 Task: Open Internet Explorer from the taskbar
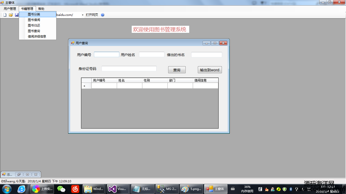pos(21,189)
